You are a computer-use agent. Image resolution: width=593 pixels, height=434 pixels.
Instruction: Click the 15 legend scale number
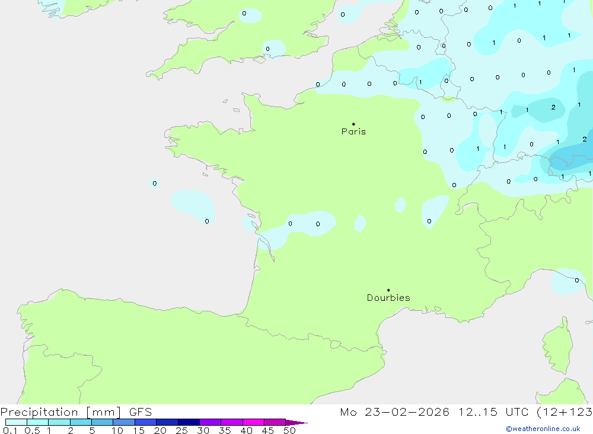139,430
